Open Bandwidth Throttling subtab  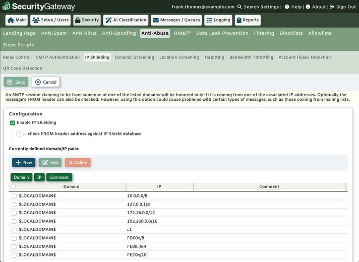[x=252, y=57]
